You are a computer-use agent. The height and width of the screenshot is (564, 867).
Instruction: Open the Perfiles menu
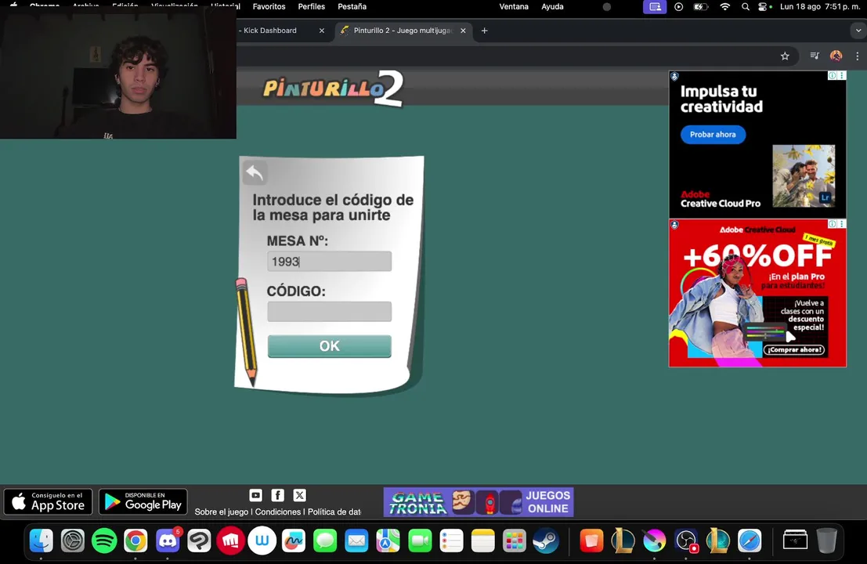click(x=311, y=6)
